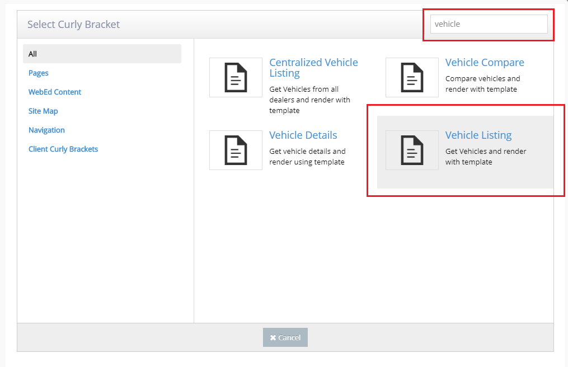The image size is (568, 367).
Task: Select the Navigation category
Action: 46,130
